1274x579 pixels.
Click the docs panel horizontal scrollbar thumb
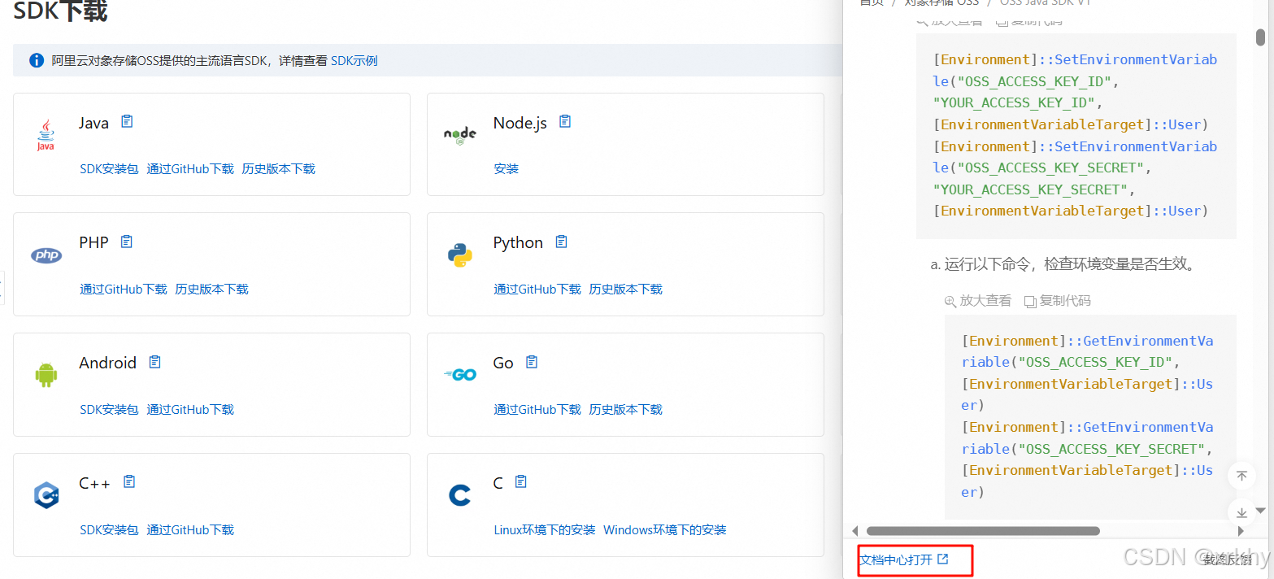tap(983, 531)
